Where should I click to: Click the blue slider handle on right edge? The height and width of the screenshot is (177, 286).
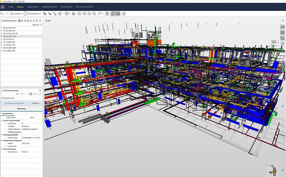(283, 106)
